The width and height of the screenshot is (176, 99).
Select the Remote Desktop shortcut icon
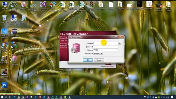(x=14, y=20)
